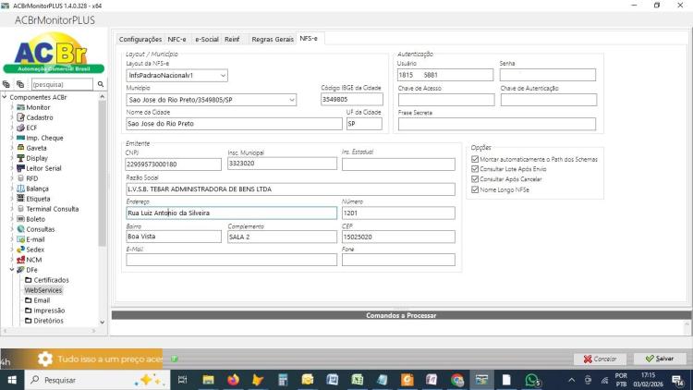Toggle Consultar Lote Após Envio checkbox

(x=475, y=169)
